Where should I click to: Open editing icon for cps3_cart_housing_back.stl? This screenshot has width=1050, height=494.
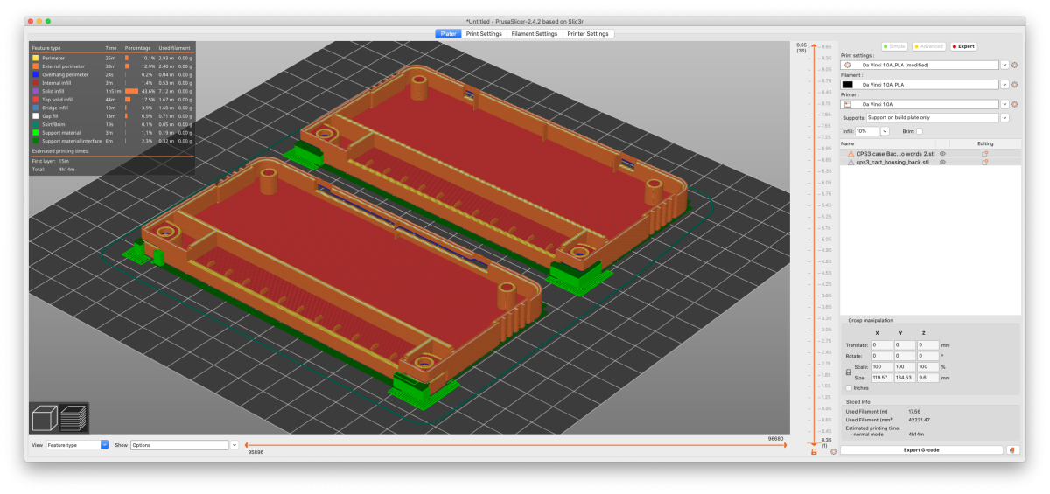(x=984, y=162)
